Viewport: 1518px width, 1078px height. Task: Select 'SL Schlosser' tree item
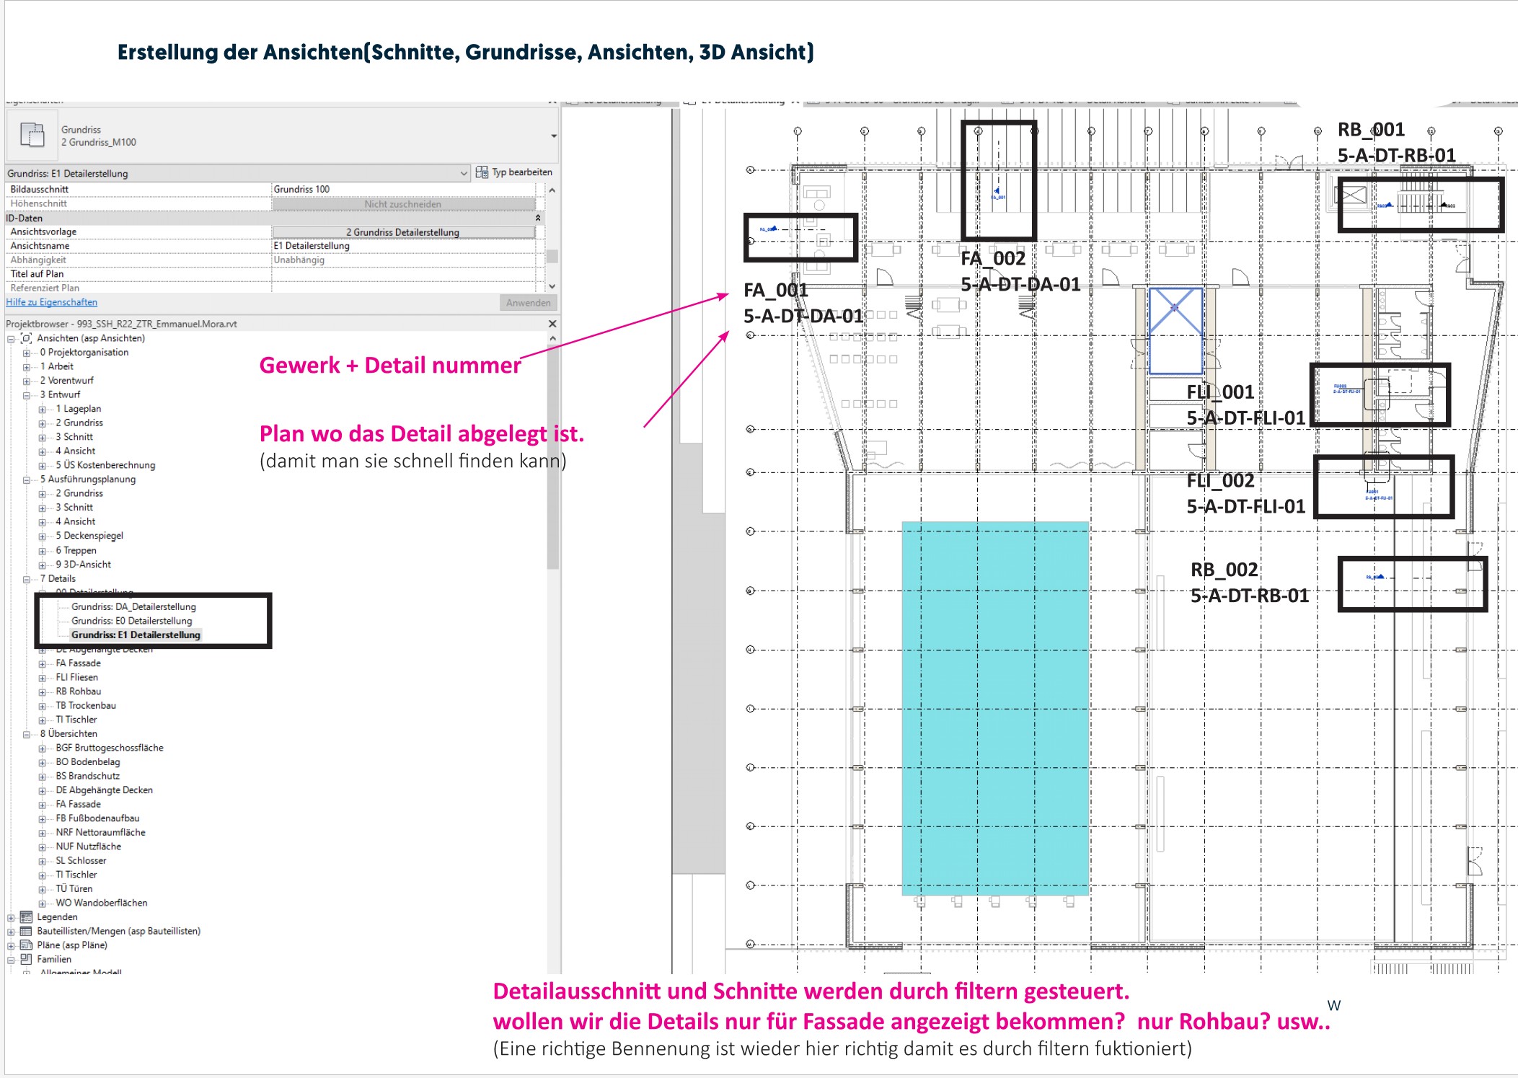[81, 860]
